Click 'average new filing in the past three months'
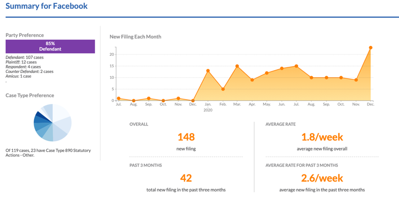Screen dimensions: 399x198 322,190
